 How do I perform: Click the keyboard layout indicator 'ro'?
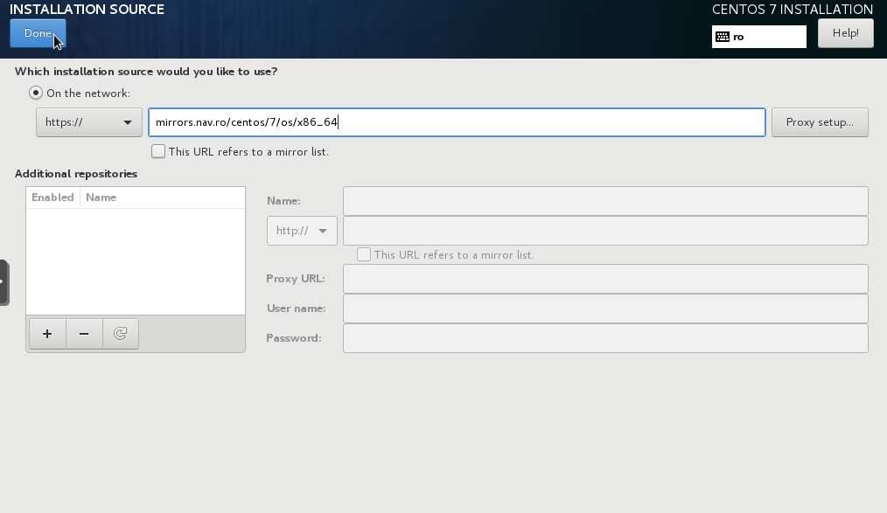click(758, 37)
